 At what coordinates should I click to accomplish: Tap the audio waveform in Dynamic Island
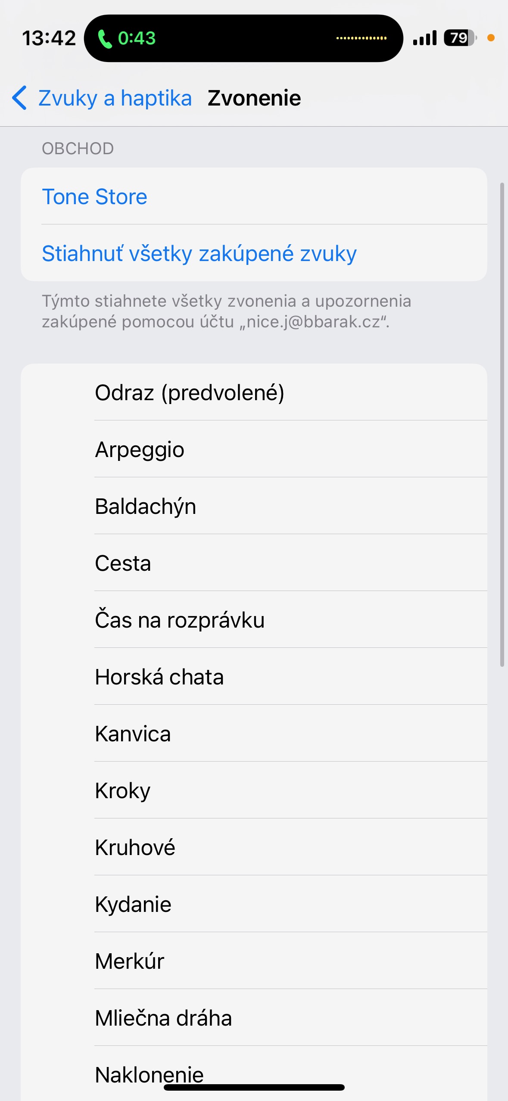pyautogui.click(x=361, y=38)
